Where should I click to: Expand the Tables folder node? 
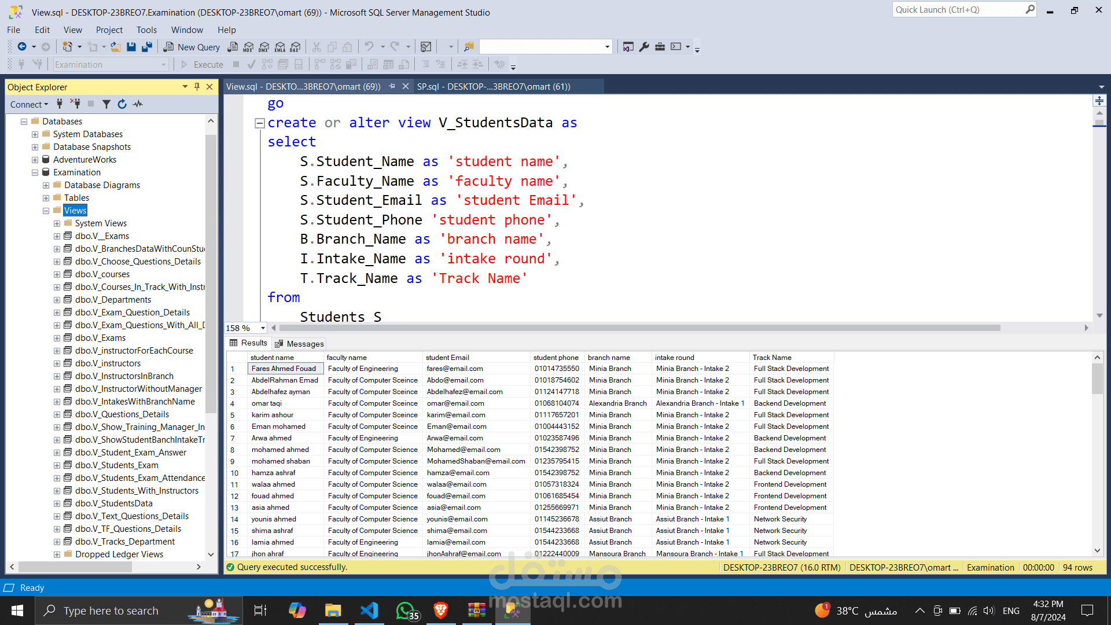tap(46, 198)
